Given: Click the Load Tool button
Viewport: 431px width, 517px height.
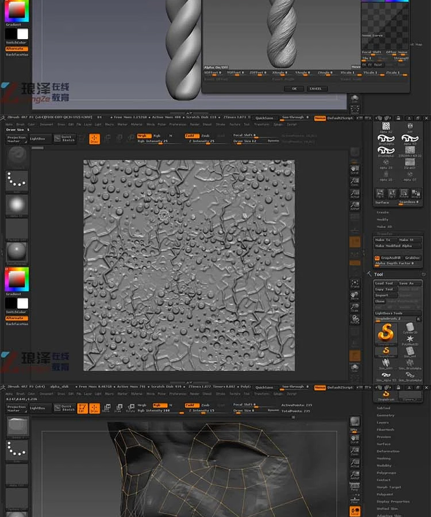Looking at the screenshot, I should pos(385,283).
